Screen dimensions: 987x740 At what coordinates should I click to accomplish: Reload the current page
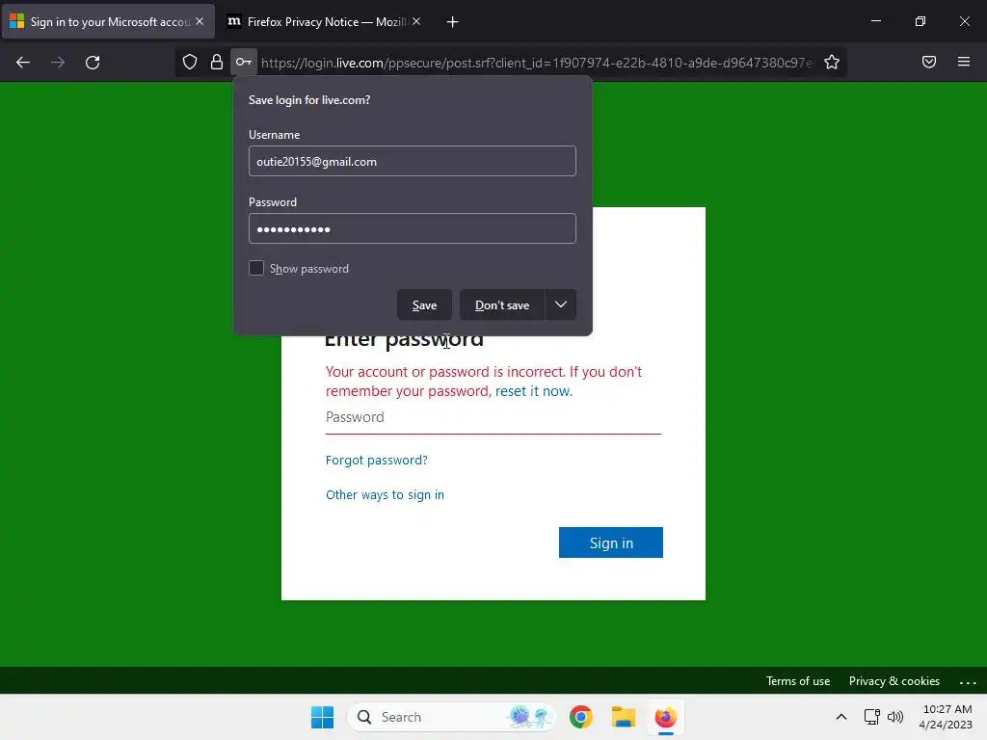coord(93,63)
